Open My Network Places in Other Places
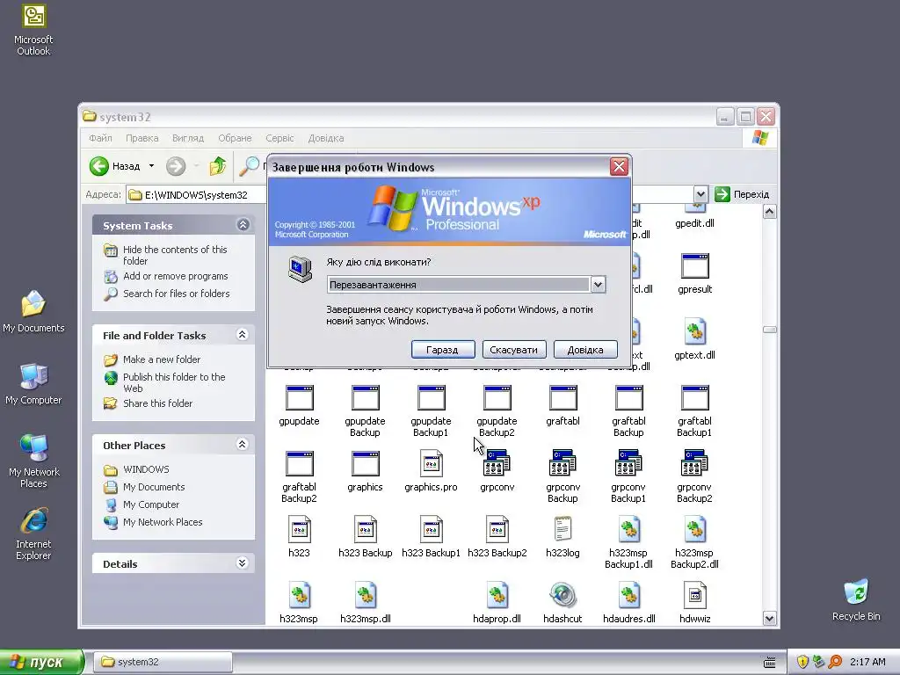Image resolution: width=900 pixels, height=675 pixels. point(163,522)
